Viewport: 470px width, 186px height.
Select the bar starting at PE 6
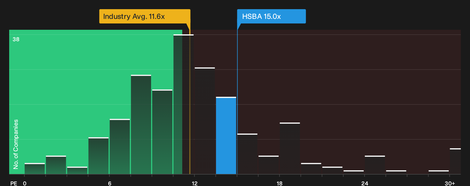[x=120, y=147]
